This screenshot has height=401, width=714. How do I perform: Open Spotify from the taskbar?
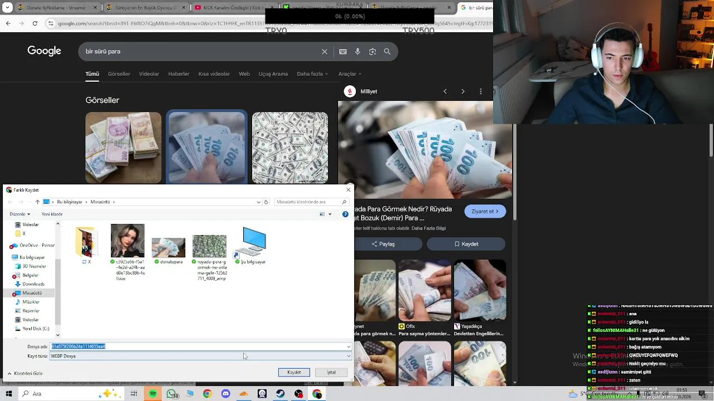(x=153, y=394)
